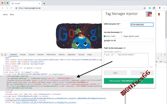Open the Network tab
Screen dimensions: 167x104
click(40, 55)
